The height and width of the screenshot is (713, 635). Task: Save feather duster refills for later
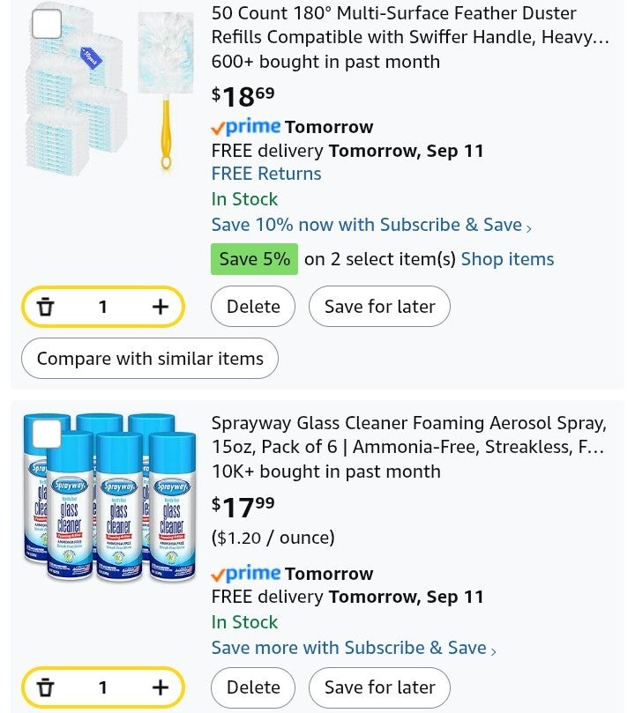point(379,307)
